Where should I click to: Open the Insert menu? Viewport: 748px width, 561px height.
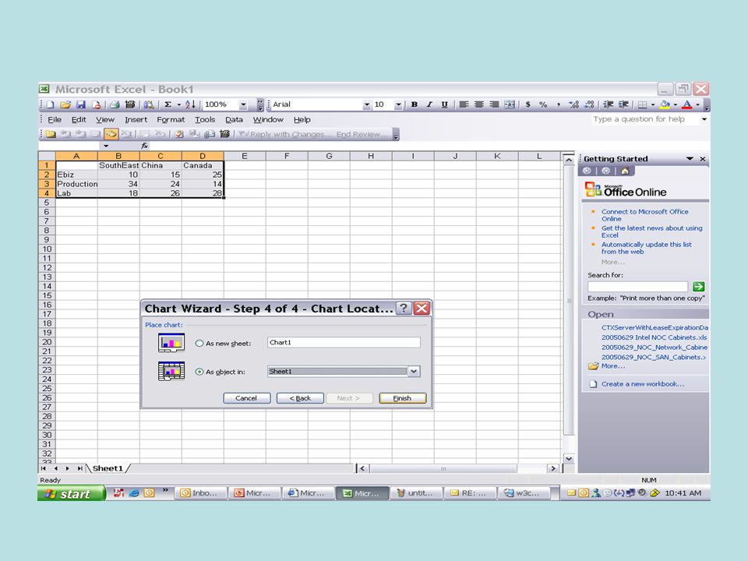pyautogui.click(x=136, y=120)
